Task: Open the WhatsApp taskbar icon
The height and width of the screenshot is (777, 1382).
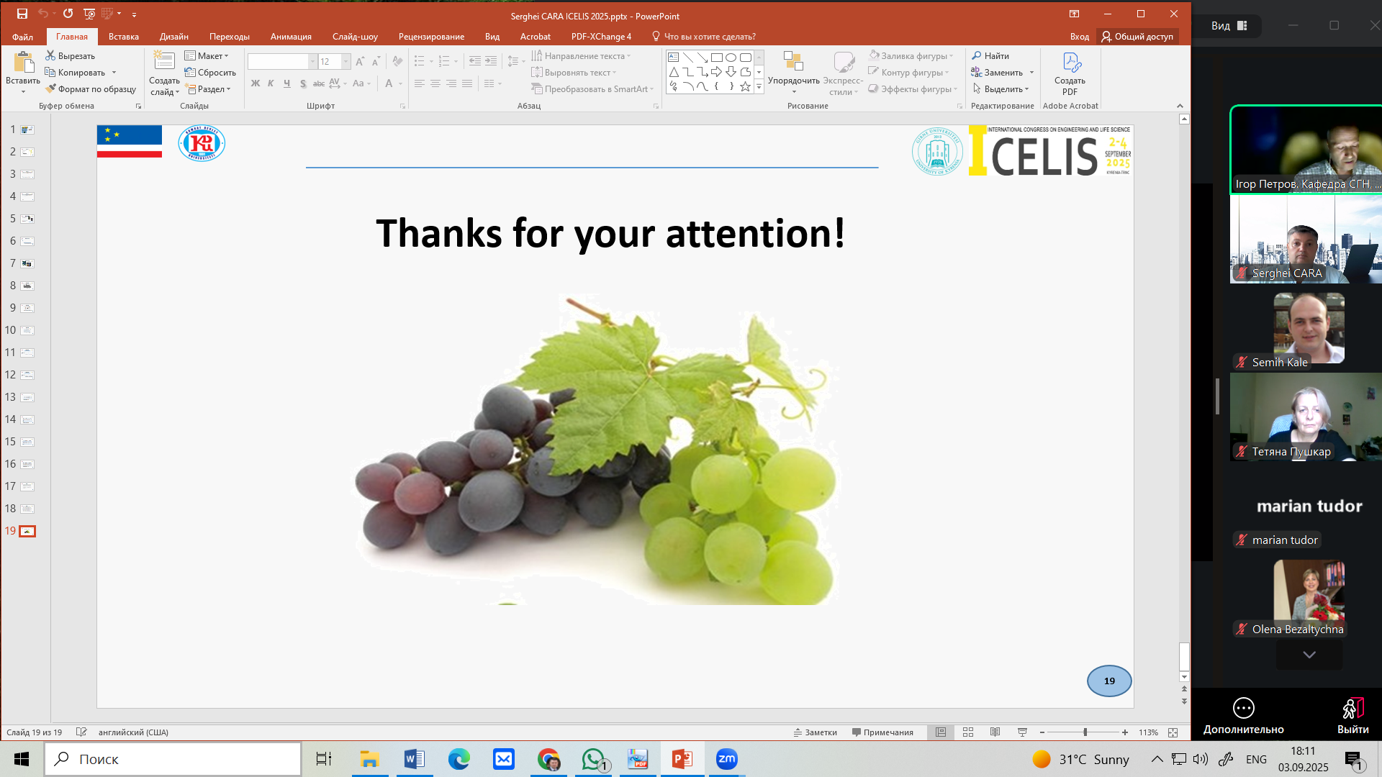Action: pos(593,759)
